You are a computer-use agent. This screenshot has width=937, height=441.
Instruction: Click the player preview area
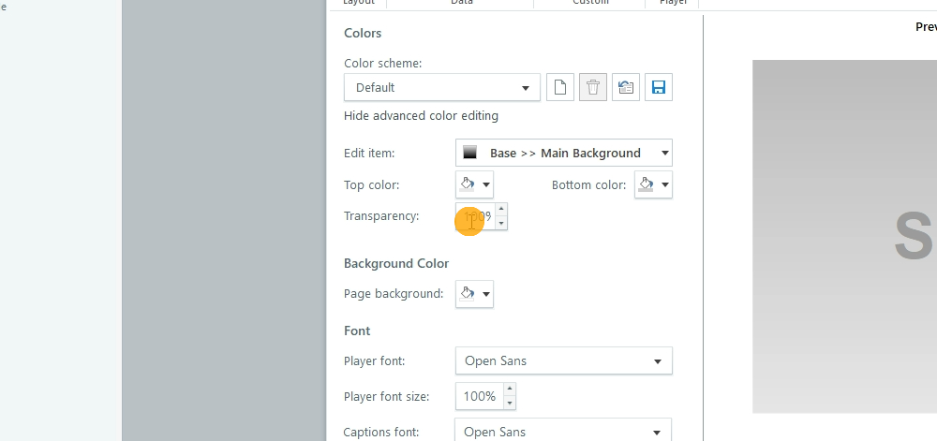[x=843, y=234]
